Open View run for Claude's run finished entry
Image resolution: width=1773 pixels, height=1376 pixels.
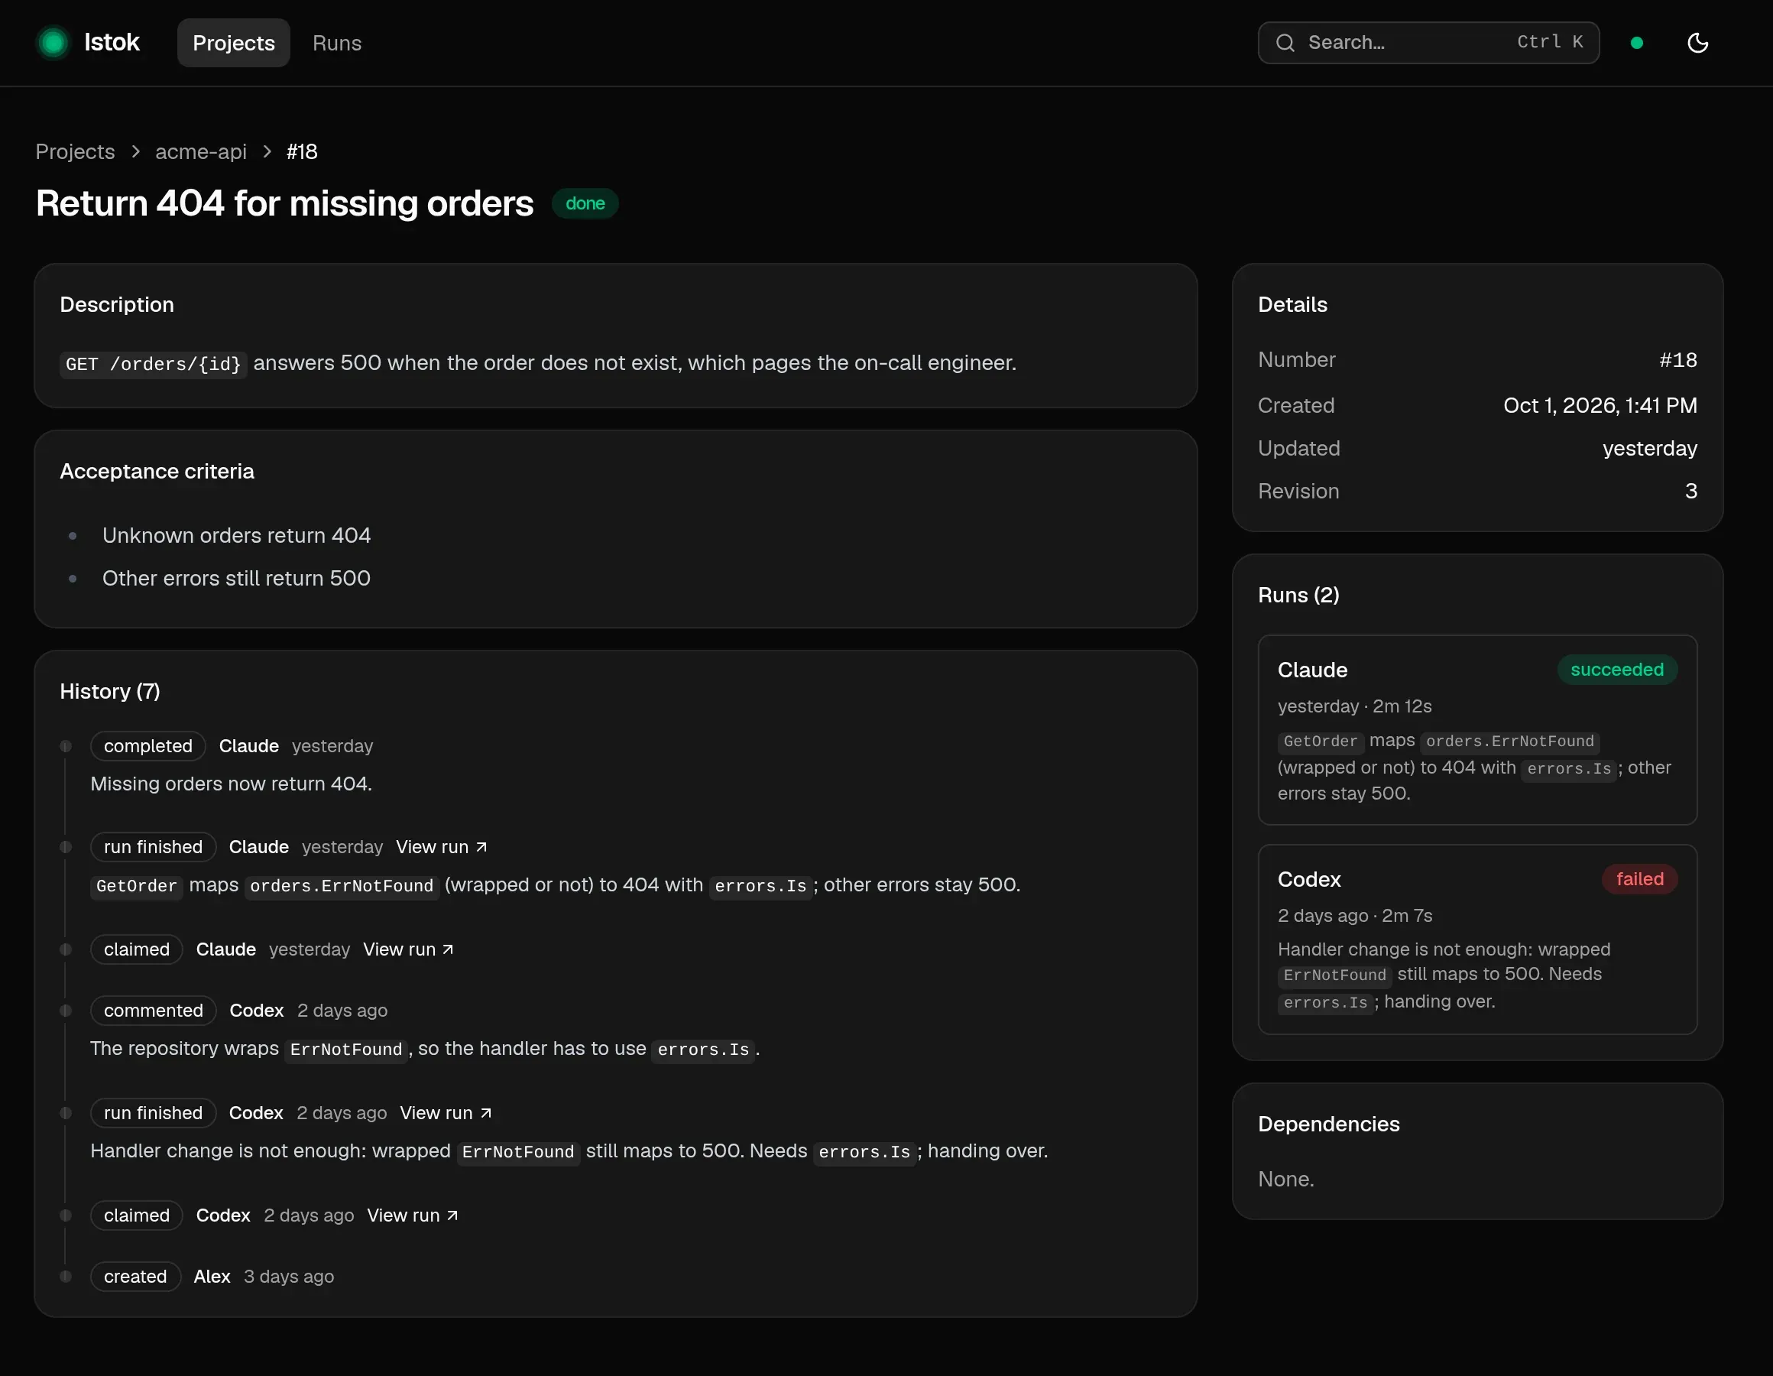[442, 847]
